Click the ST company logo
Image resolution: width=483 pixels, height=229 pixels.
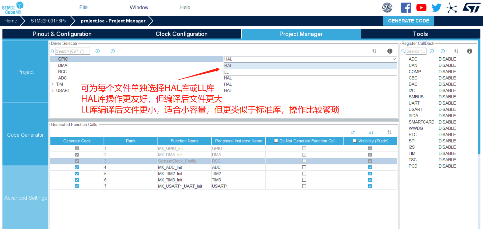click(x=471, y=8)
